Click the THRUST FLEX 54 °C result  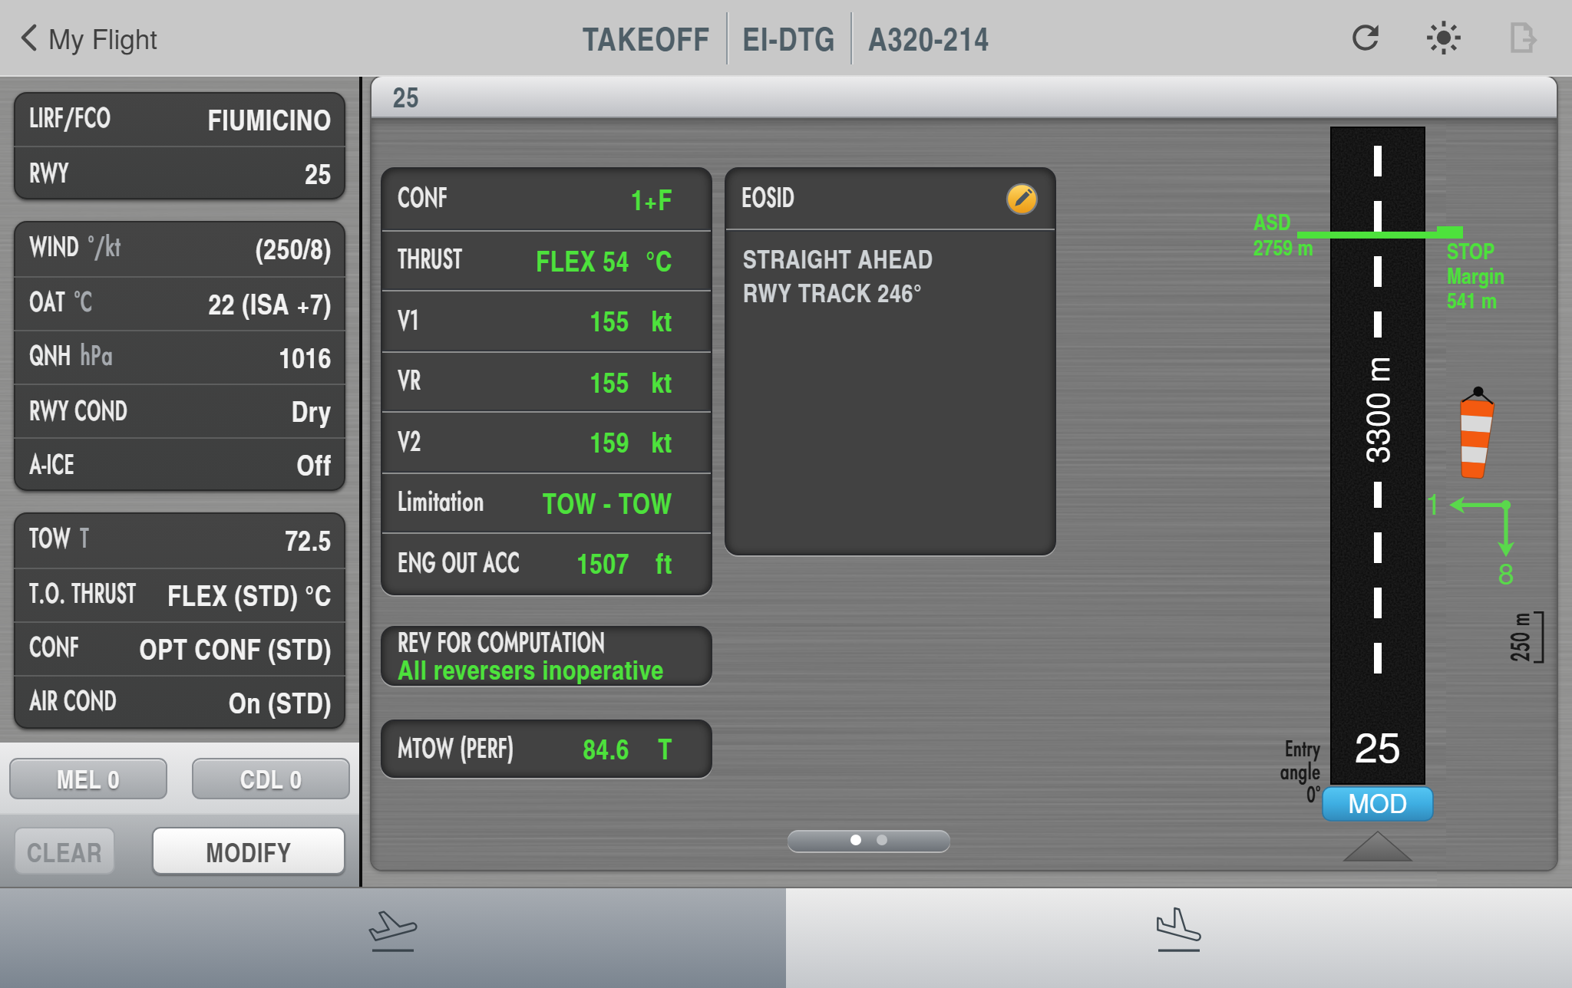546,261
